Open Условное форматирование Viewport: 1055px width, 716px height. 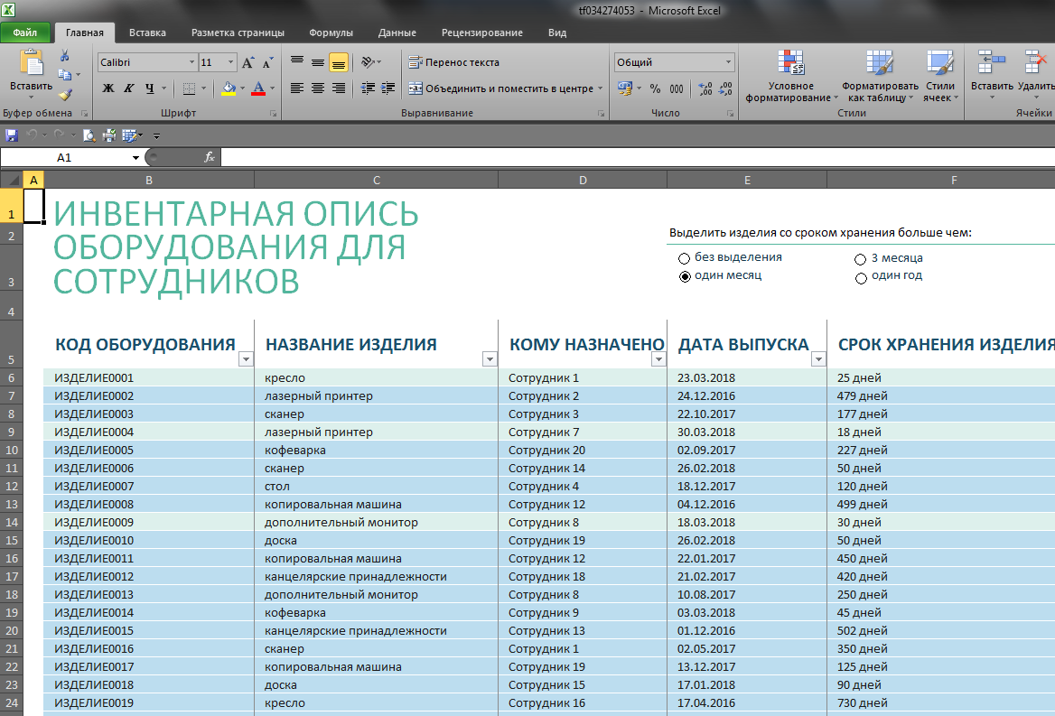[790, 76]
